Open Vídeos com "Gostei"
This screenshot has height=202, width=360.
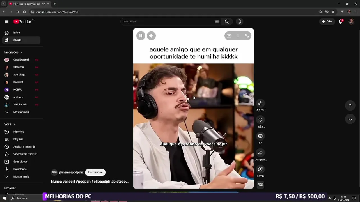coord(21,154)
